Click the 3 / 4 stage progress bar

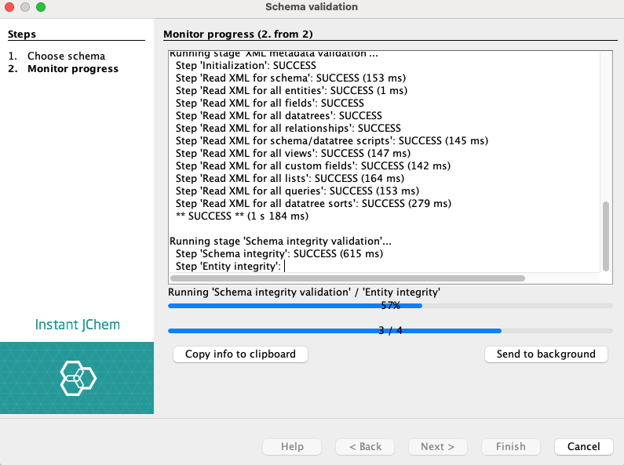(x=390, y=331)
